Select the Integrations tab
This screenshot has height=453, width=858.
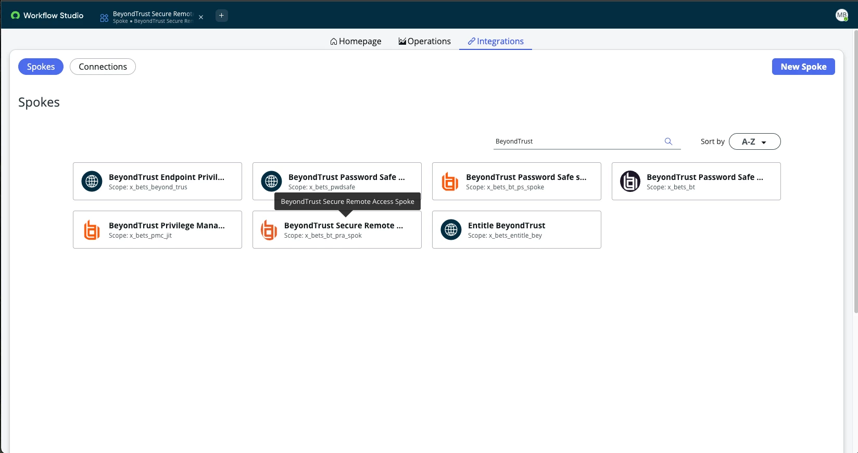click(496, 41)
